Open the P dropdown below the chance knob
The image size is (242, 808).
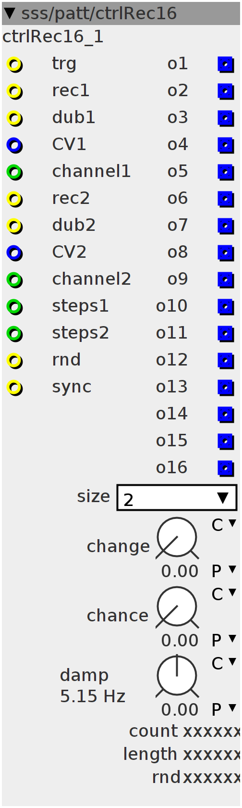tap(224, 640)
